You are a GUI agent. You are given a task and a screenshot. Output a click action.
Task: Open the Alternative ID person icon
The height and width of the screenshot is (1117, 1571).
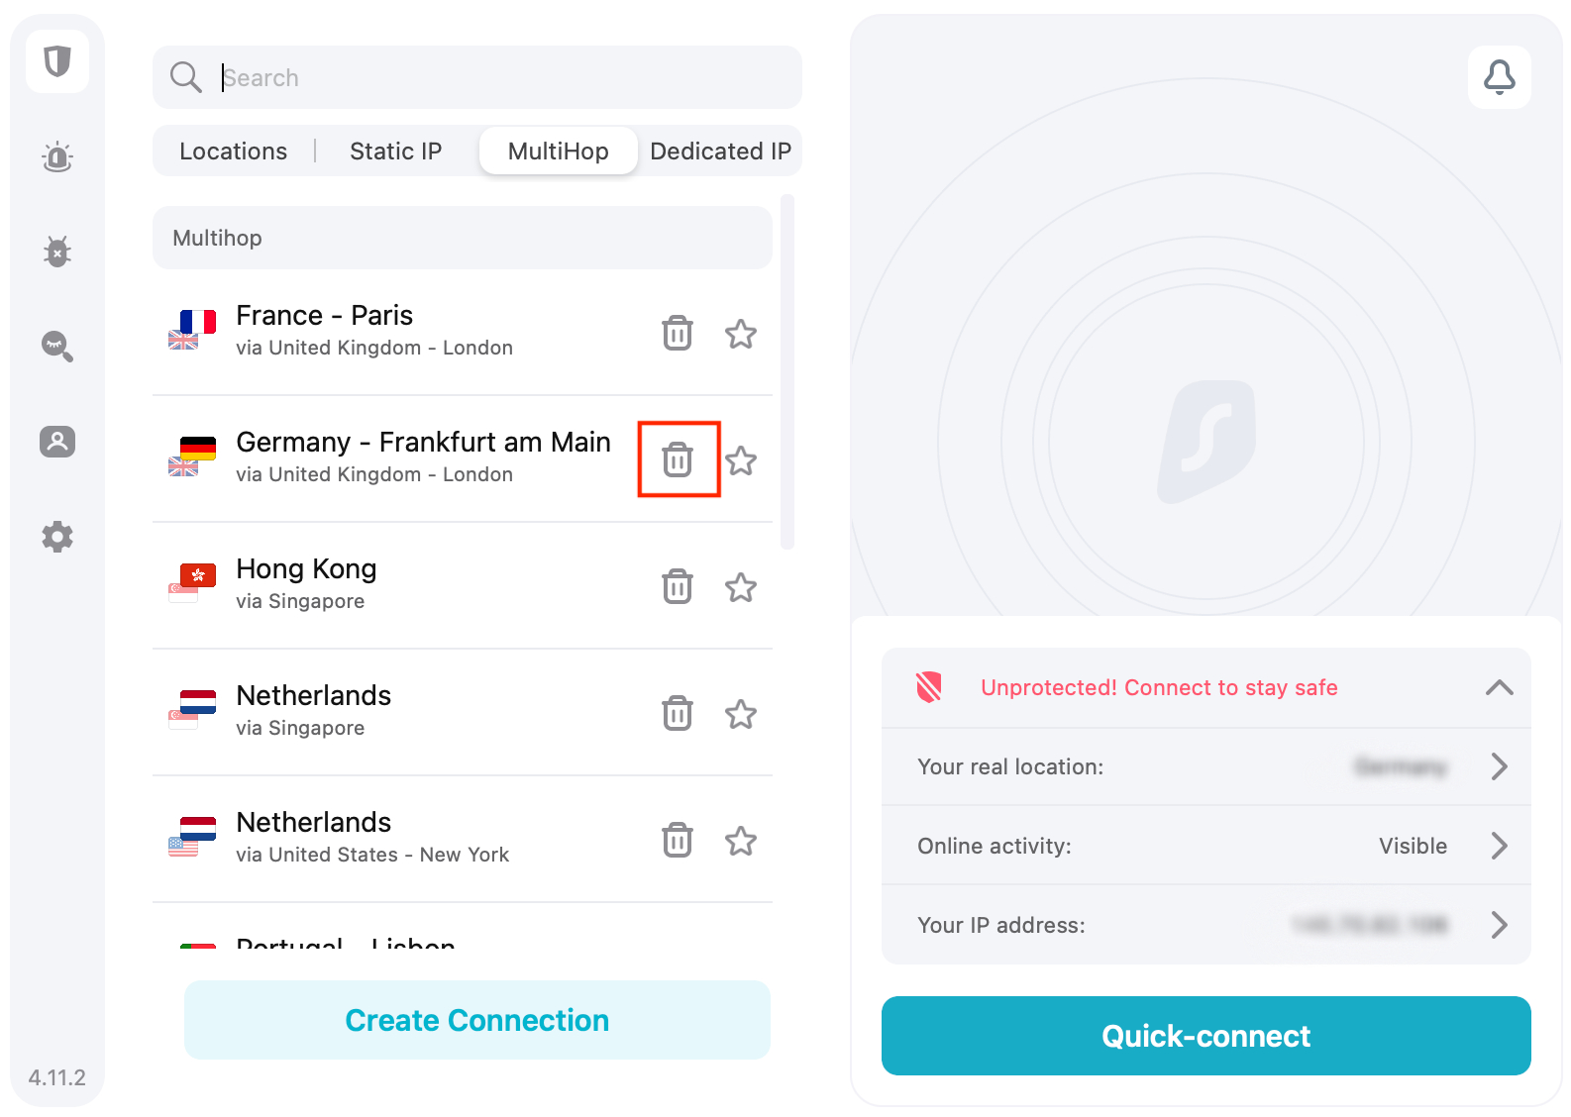[57, 442]
